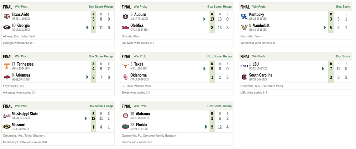Open Box Score for Kentucky–Vanderbilt game
Viewport: 356px width, 149px height.
(333, 6)
